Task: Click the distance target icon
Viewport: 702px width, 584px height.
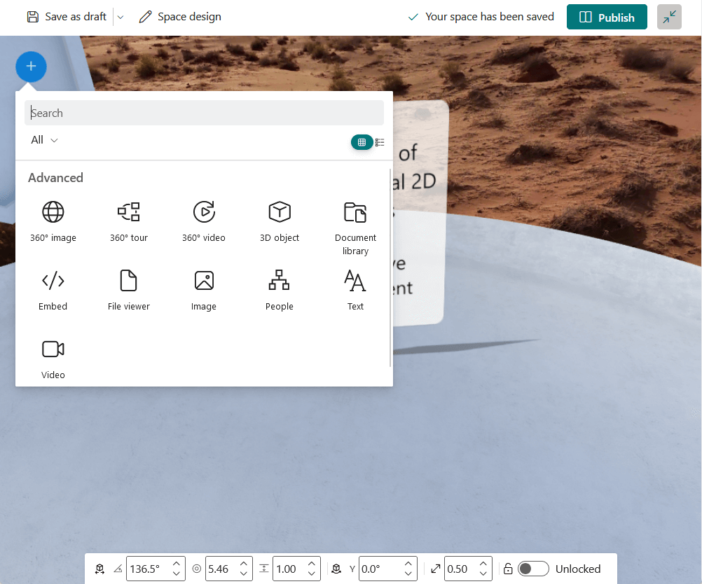Action: [x=197, y=569]
